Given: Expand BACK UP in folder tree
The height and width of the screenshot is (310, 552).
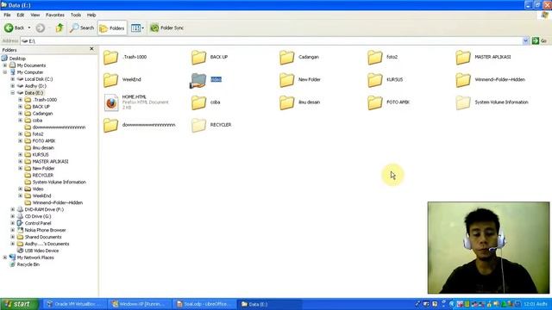Looking at the screenshot, I should pos(21,107).
